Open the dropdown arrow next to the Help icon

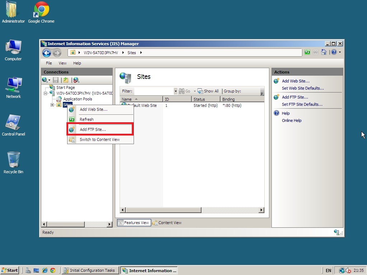[340, 52]
